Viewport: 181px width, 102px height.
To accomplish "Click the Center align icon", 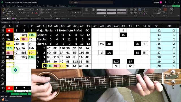I will tap(44, 12).
